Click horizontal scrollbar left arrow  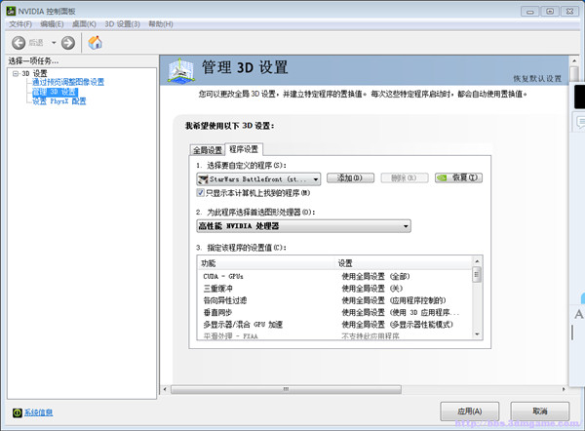(x=165, y=389)
